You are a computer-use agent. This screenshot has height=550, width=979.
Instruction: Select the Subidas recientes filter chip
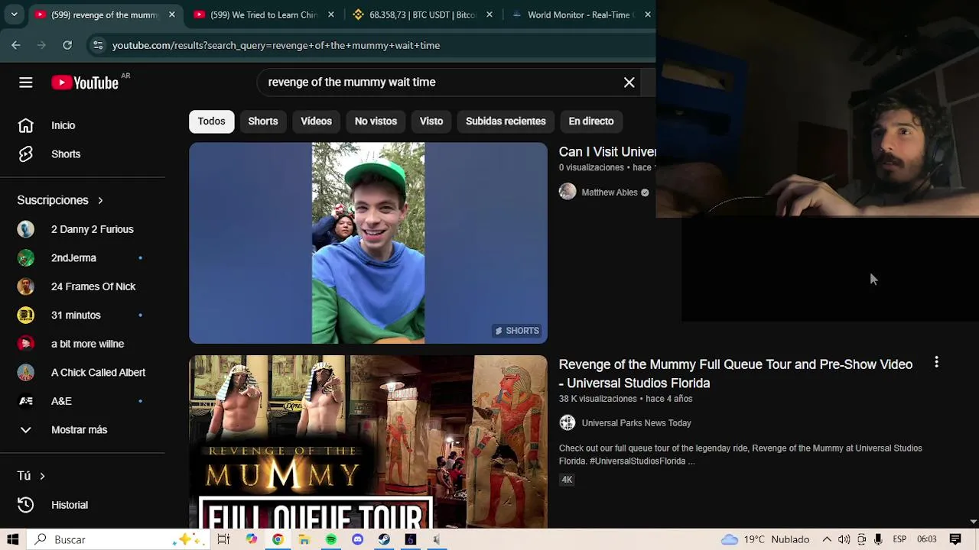[506, 121]
